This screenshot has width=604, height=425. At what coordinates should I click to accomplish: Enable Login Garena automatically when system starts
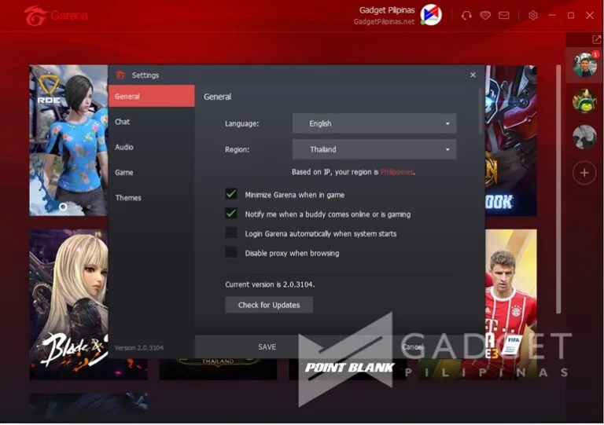pos(231,233)
